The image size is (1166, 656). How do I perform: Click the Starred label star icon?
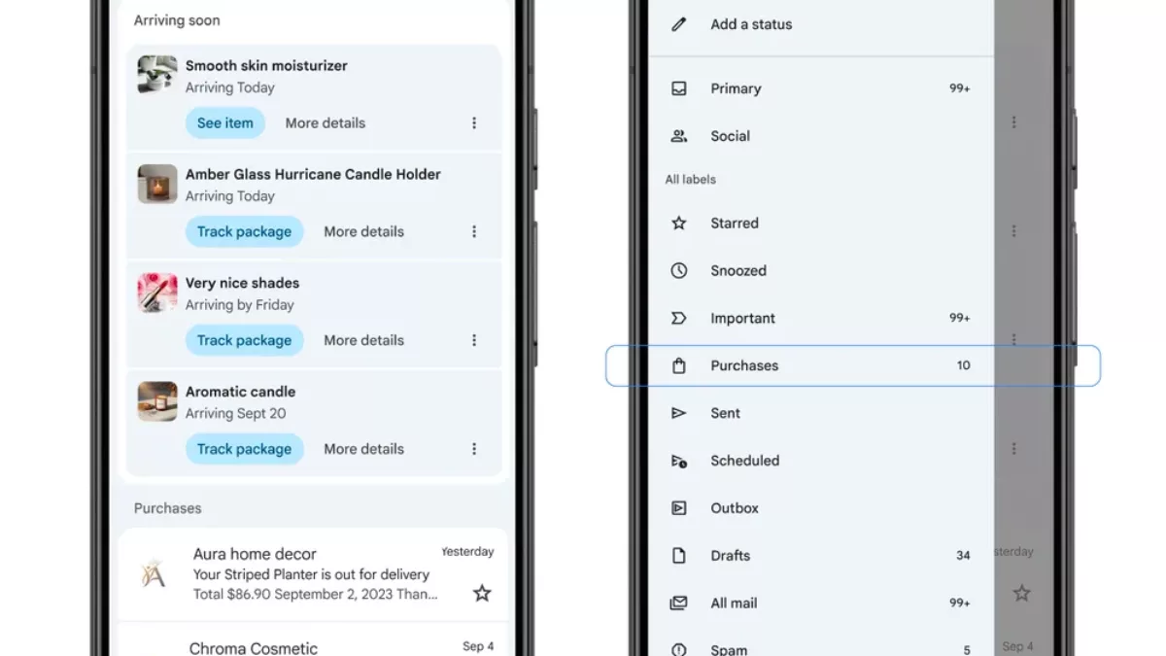click(x=679, y=224)
